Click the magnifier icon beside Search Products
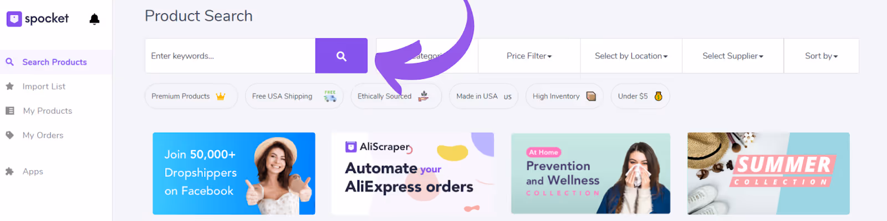The image size is (887, 221). point(9,62)
